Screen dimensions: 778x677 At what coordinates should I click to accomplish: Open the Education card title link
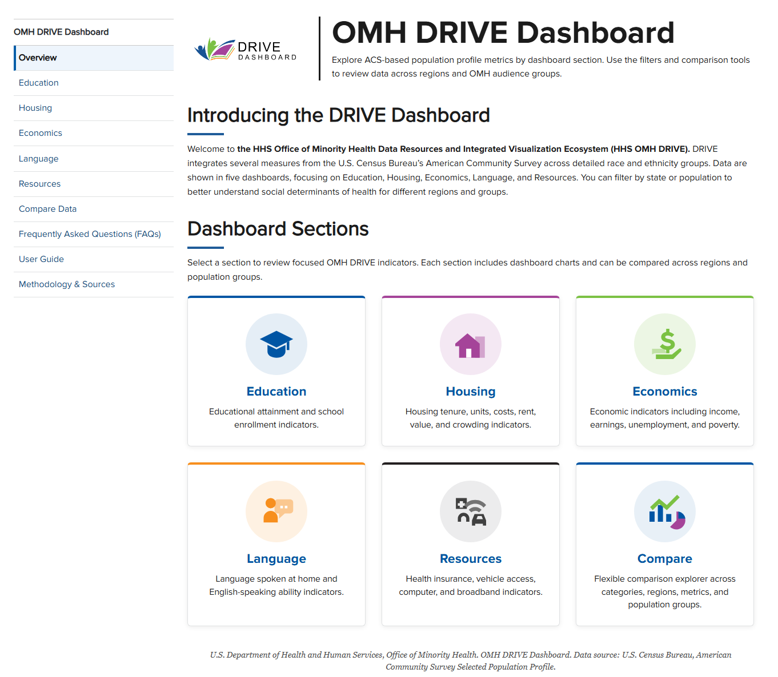point(276,392)
